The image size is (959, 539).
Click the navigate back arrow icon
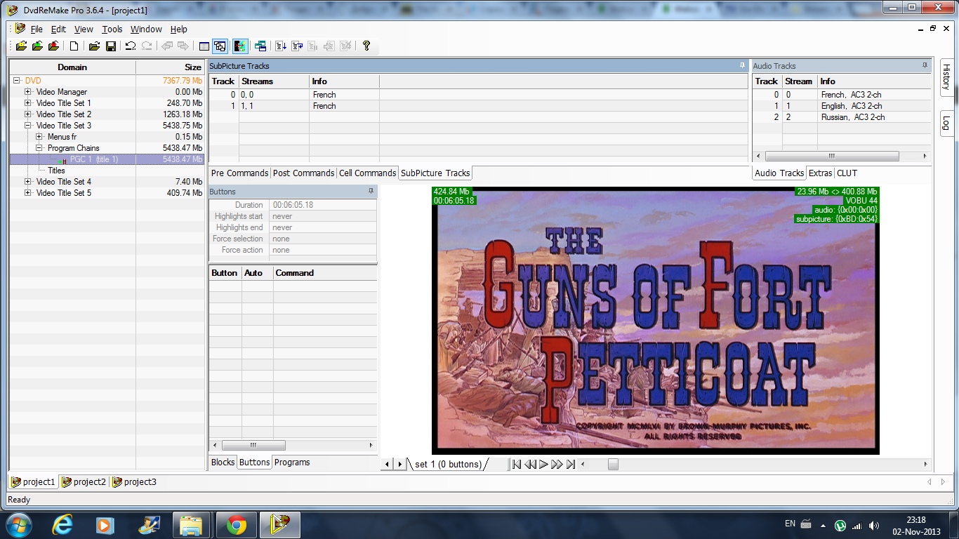pyautogui.click(x=167, y=46)
